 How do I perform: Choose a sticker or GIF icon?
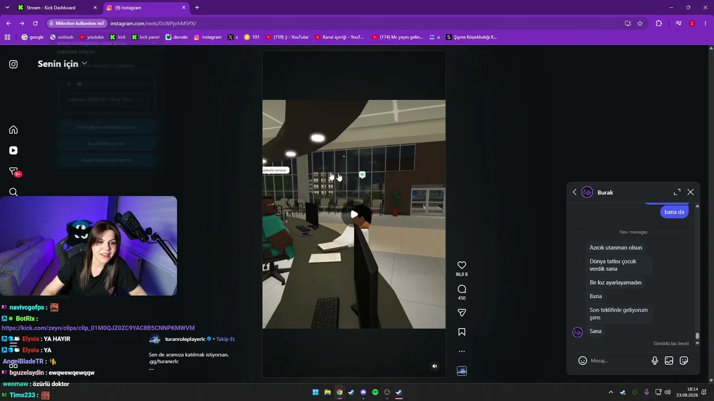(x=684, y=360)
